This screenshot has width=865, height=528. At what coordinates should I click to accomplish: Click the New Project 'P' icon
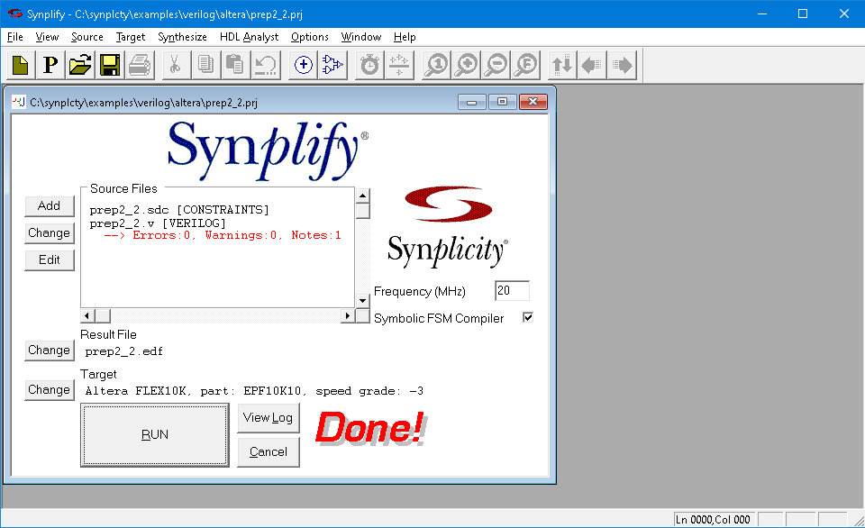pyautogui.click(x=50, y=65)
